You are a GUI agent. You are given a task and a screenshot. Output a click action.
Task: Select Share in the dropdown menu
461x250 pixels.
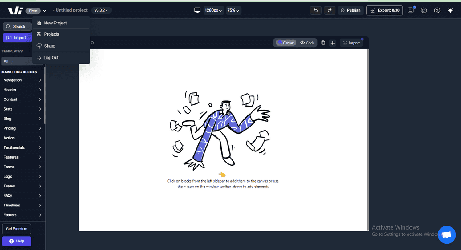pyautogui.click(x=61, y=46)
